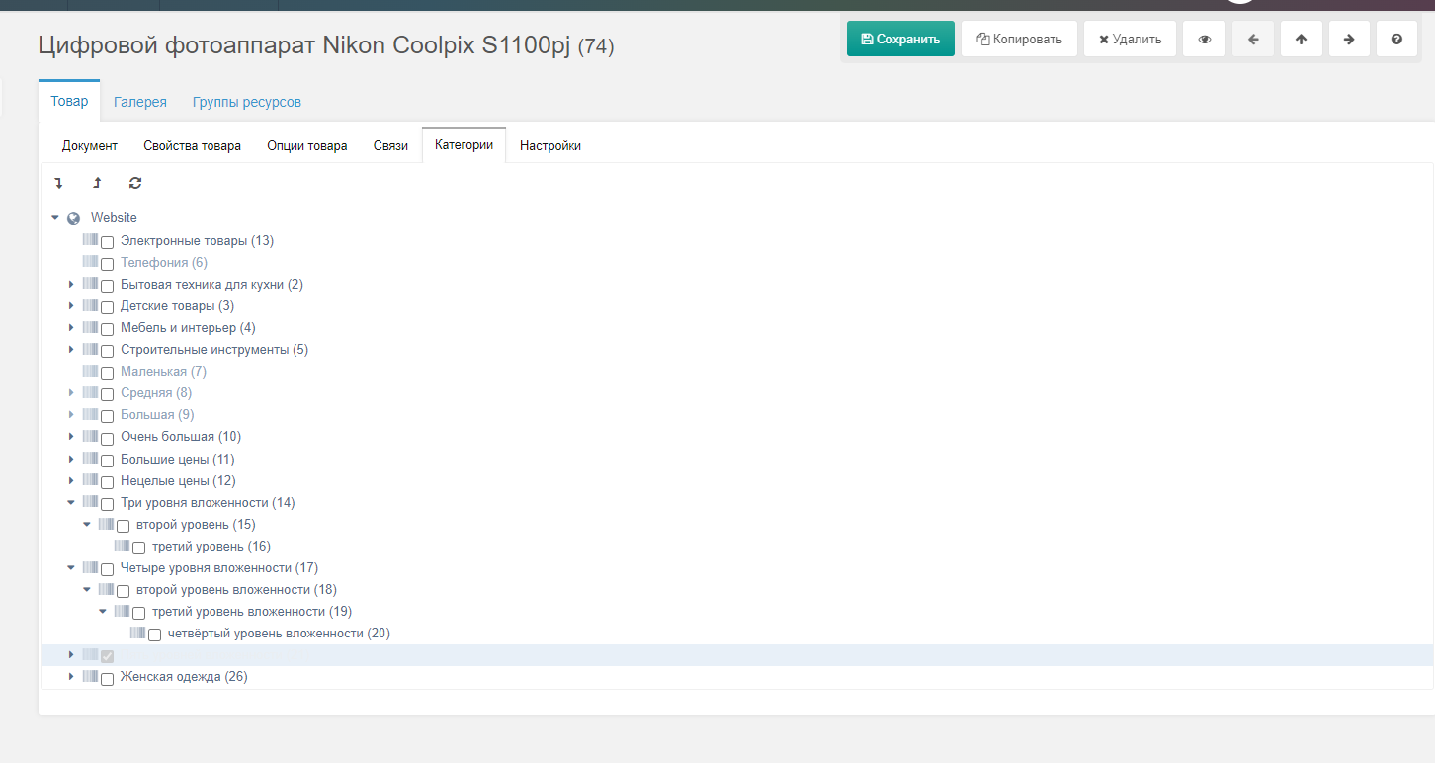This screenshot has height=763, width=1435.
Task: Select the Строительные инструменты (5) label
Action: coord(214,349)
